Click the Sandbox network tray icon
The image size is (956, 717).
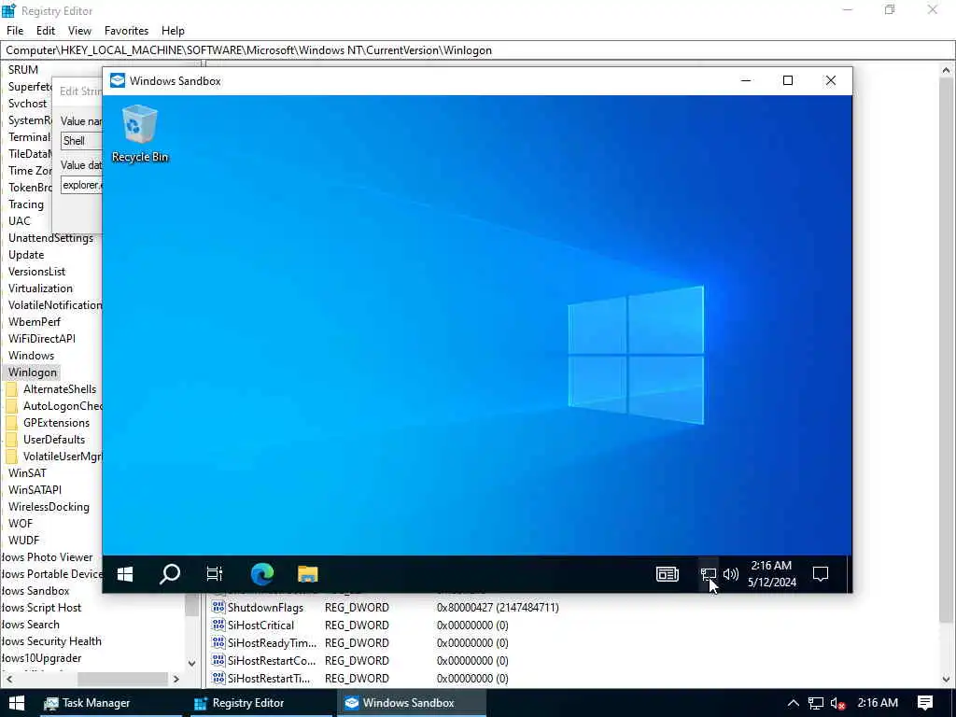[708, 574]
